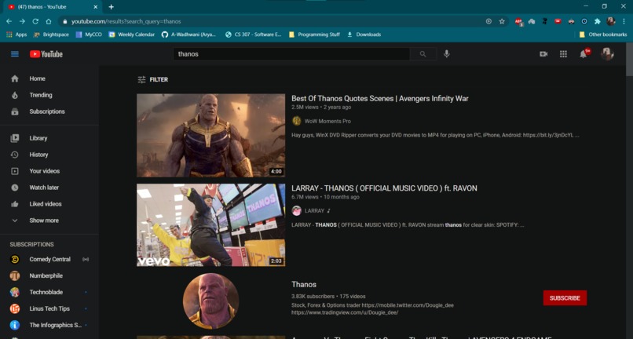Open the YouTube account avatar menu
This screenshot has width=633, height=339.
[x=607, y=53]
